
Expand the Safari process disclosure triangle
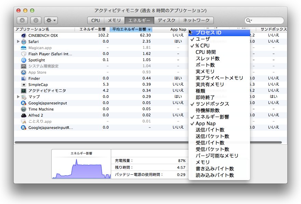pyautogui.click(x=18, y=41)
